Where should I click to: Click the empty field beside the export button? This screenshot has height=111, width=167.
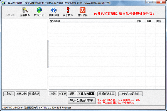(x=35, y=101)
